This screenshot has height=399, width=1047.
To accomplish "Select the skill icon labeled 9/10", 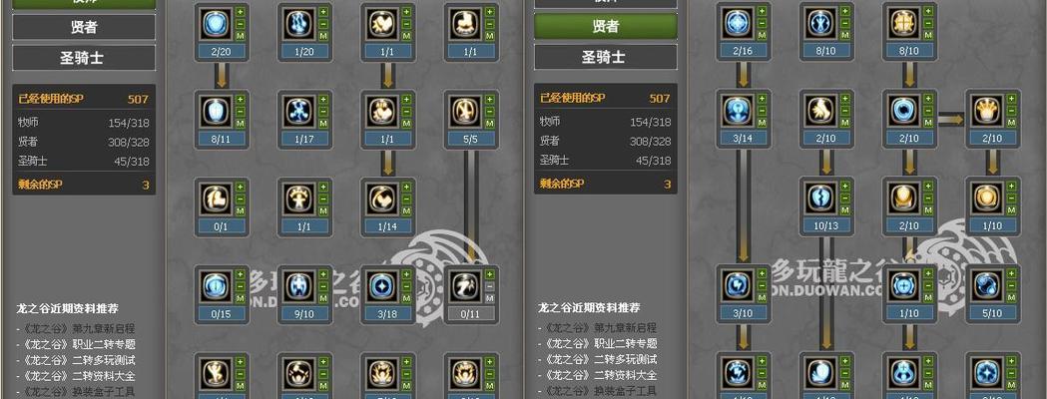I will (x=299, y=285).
